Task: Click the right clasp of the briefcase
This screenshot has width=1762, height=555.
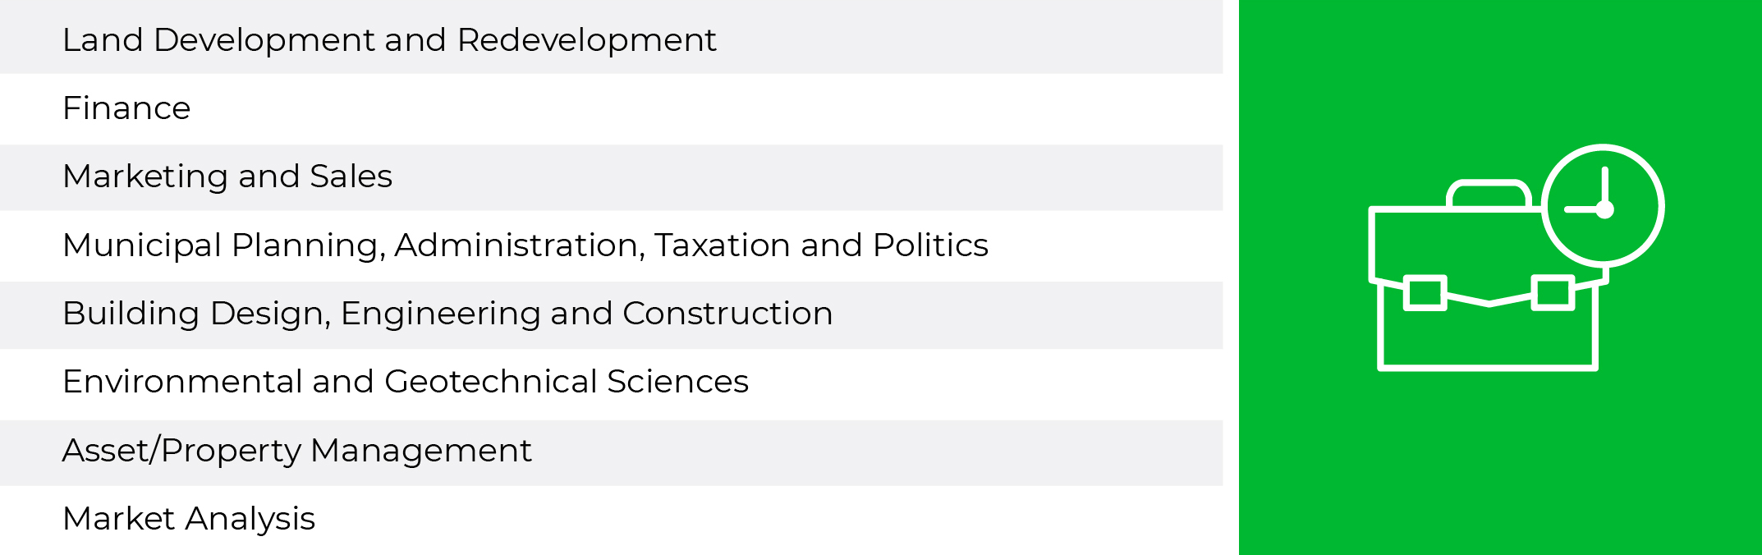Action: click(x=1553, y=293)
